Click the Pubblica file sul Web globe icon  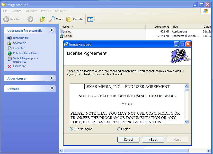10,53
